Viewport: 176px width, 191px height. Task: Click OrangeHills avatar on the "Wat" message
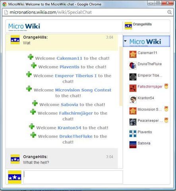point(15,40)
